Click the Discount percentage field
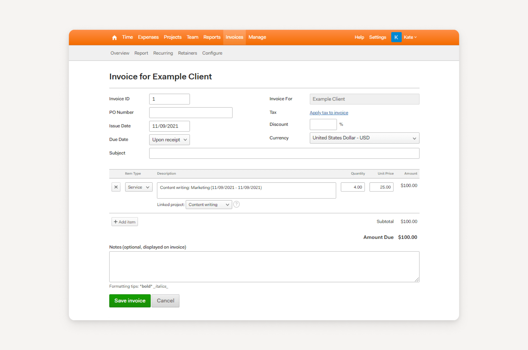Viewport: 528px width, 350px height. click(323, 124)
